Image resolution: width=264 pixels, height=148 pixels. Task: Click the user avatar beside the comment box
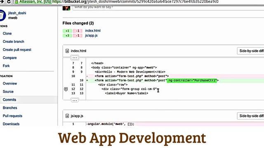[66, 8]
